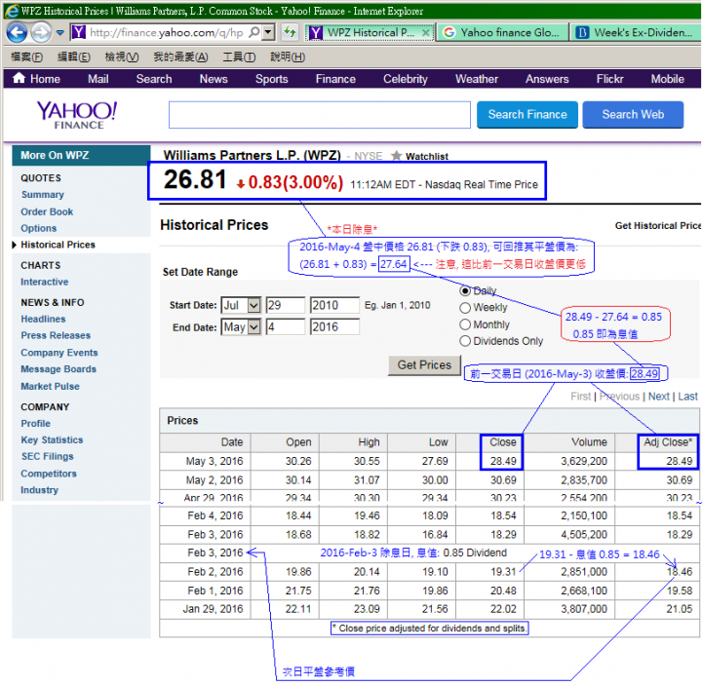
Task: Open the 檢視(V) View menu
Action: click(x=122, y=57)
